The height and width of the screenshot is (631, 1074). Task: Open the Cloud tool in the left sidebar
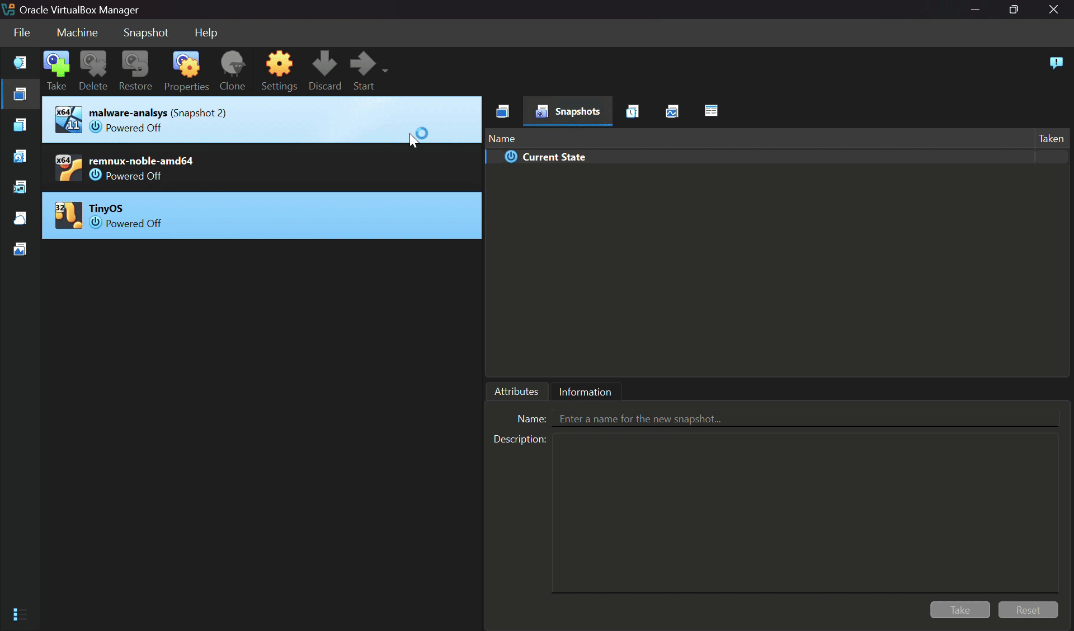[20, 218]
